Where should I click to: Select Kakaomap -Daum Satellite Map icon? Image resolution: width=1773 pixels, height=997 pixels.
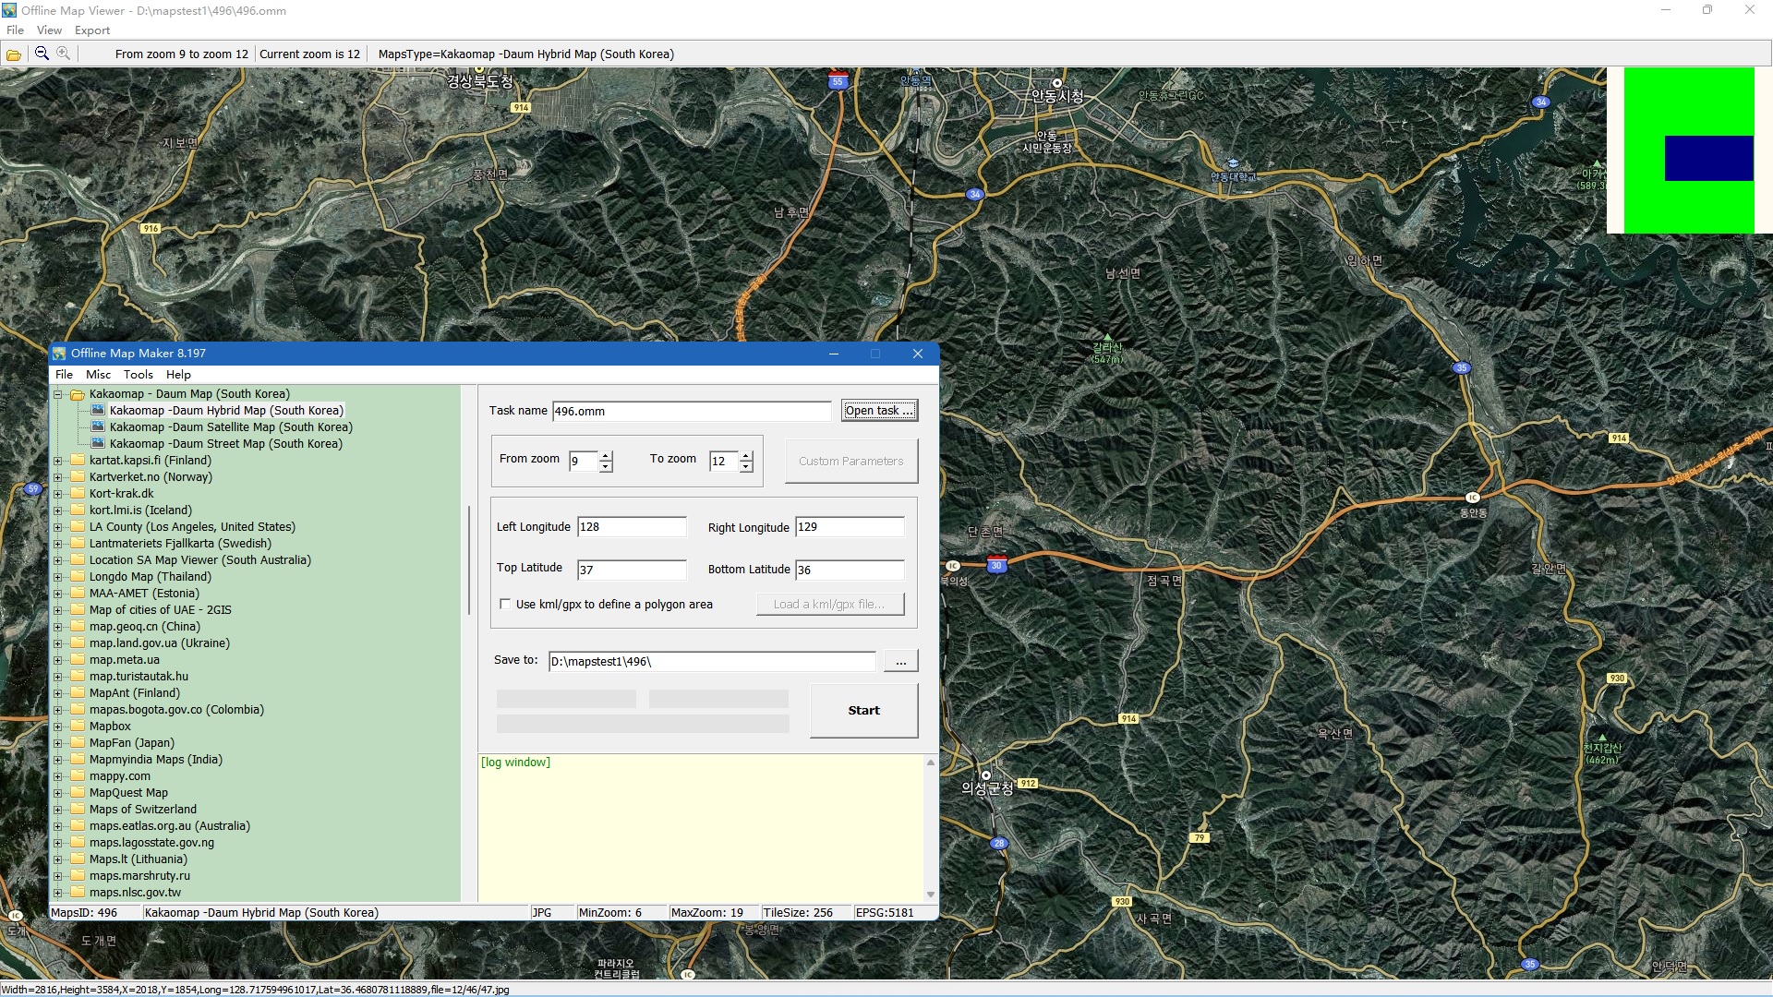click(98, 426)
